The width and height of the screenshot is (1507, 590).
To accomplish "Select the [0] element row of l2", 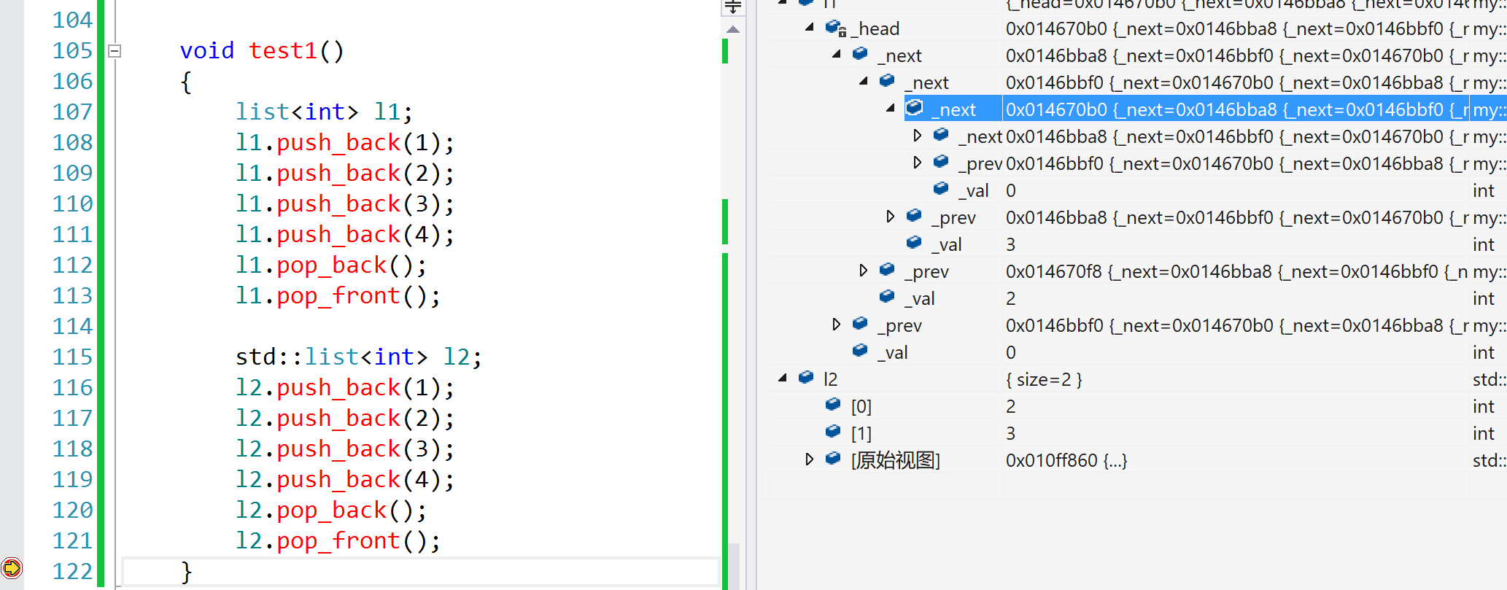I will [x=861, y=406].
